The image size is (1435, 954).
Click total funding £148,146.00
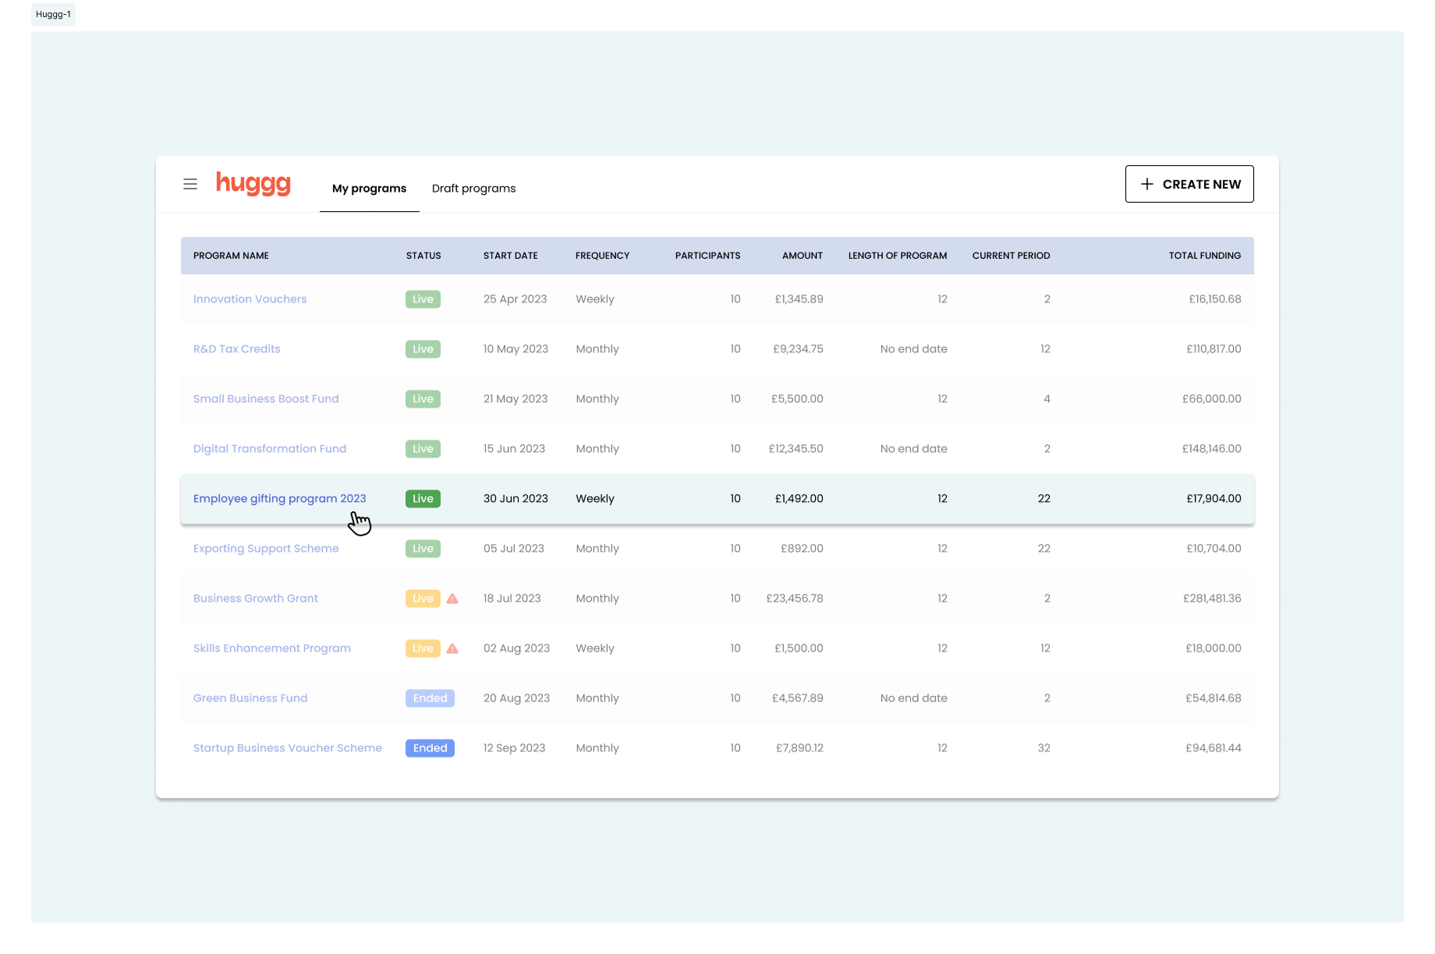tap(1212, 449)
